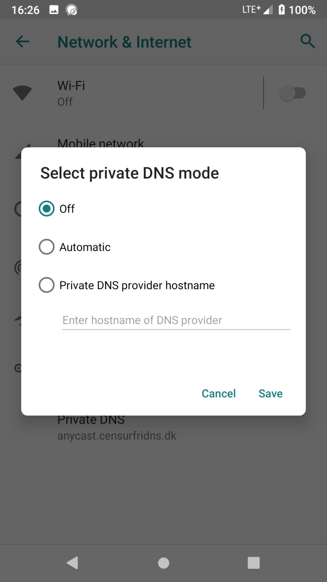Tap the clock in the status bar
Viewport: 327px width, 582px height.
coord(25,9)
